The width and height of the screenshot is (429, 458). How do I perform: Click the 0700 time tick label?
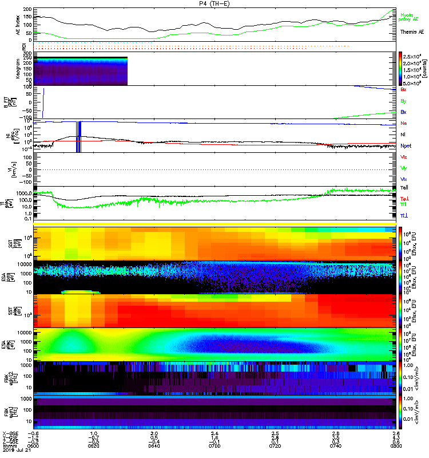214,446
